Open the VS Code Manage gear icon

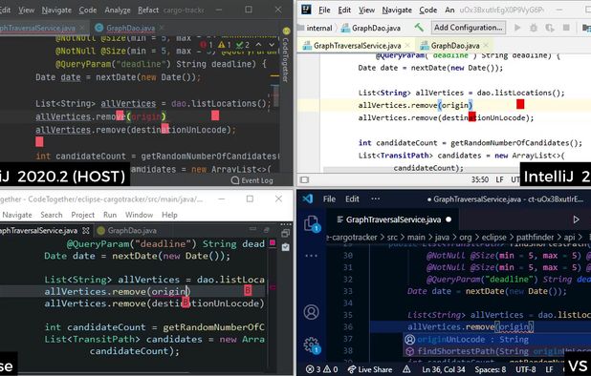(x=312, y=345)
